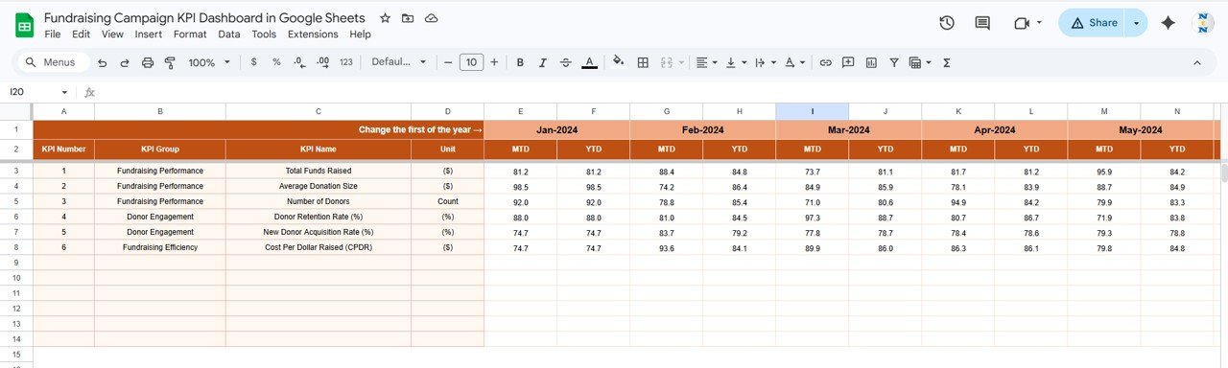This screenshot has height=368, width=1228.
Task: Toggle bold formatting
Action: [x=520, y=62]
